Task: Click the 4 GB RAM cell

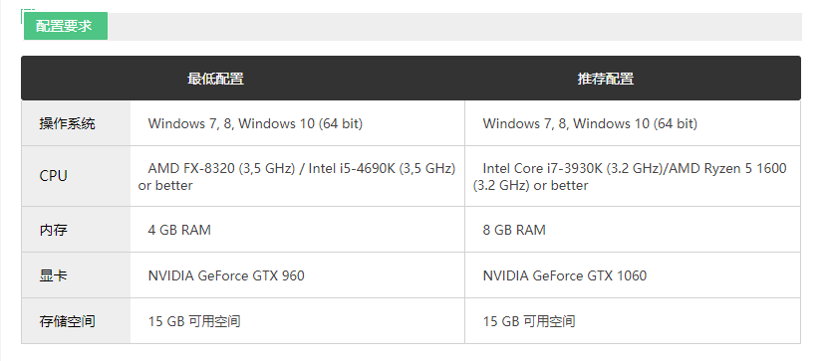Action: [298, 230]
